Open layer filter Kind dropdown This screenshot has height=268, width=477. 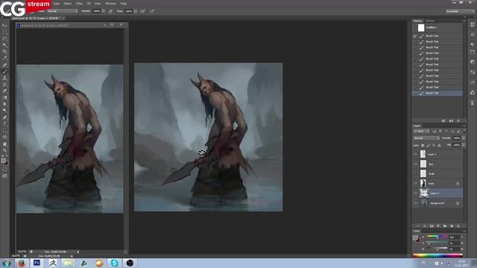[421, 131]
